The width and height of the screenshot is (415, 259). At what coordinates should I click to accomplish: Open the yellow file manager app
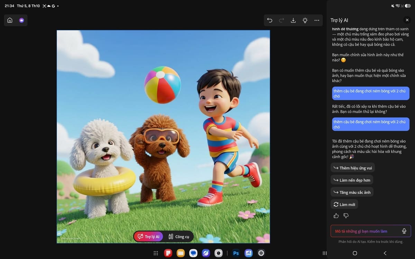pos(181,253)
